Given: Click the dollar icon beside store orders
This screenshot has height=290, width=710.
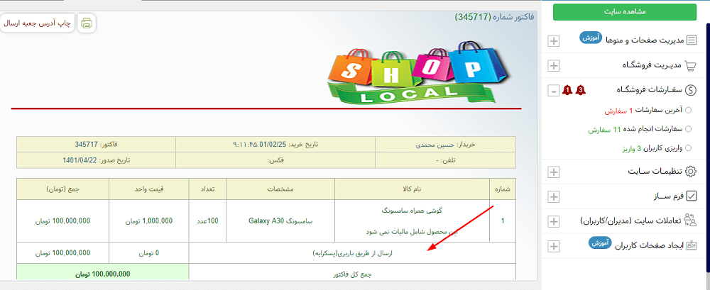Looking at the screenshot, I should (x=691, y=90).
